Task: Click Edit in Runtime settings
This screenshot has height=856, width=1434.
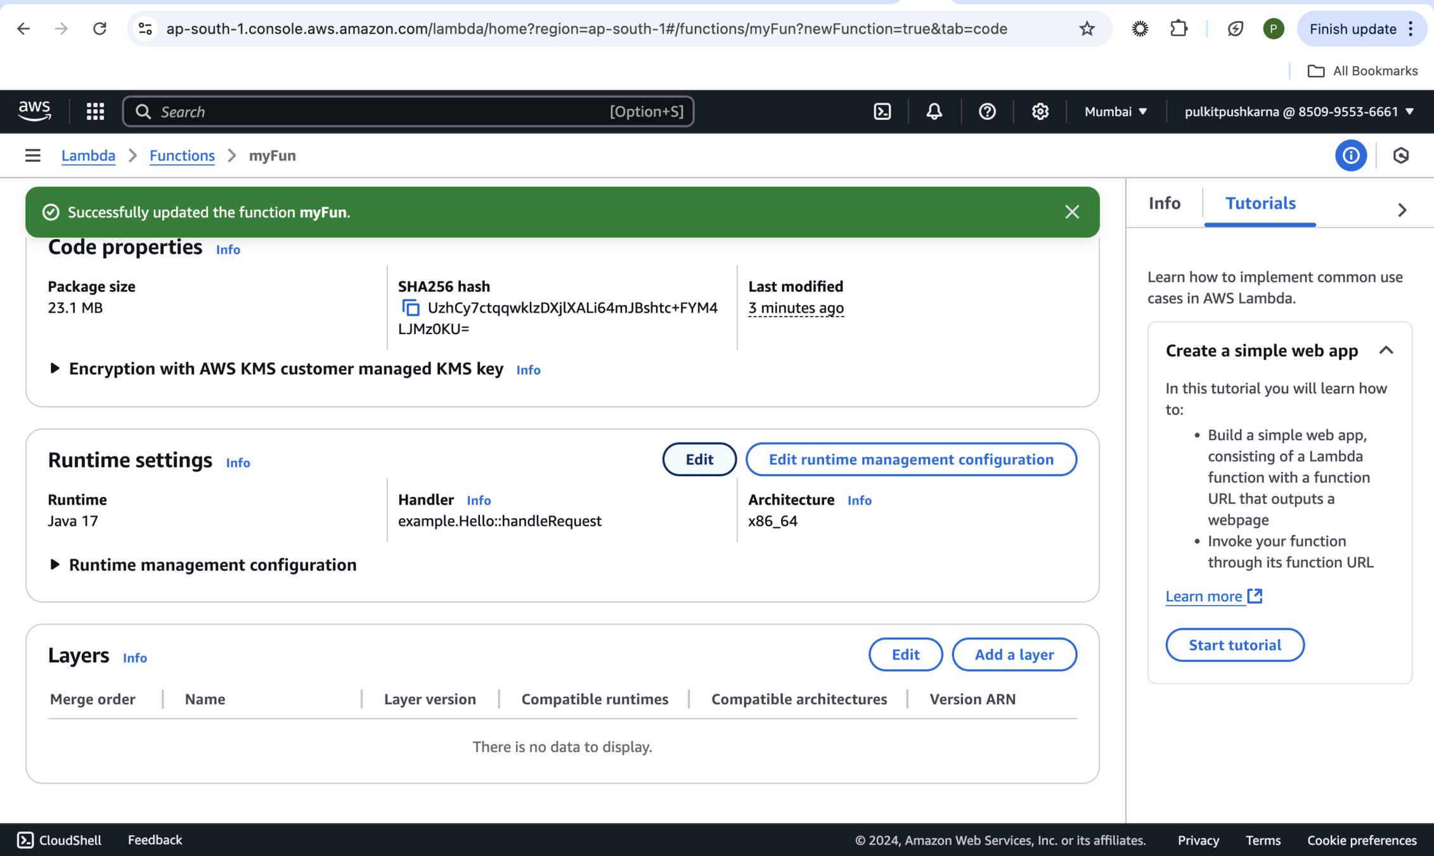Action: coord(699,459)
